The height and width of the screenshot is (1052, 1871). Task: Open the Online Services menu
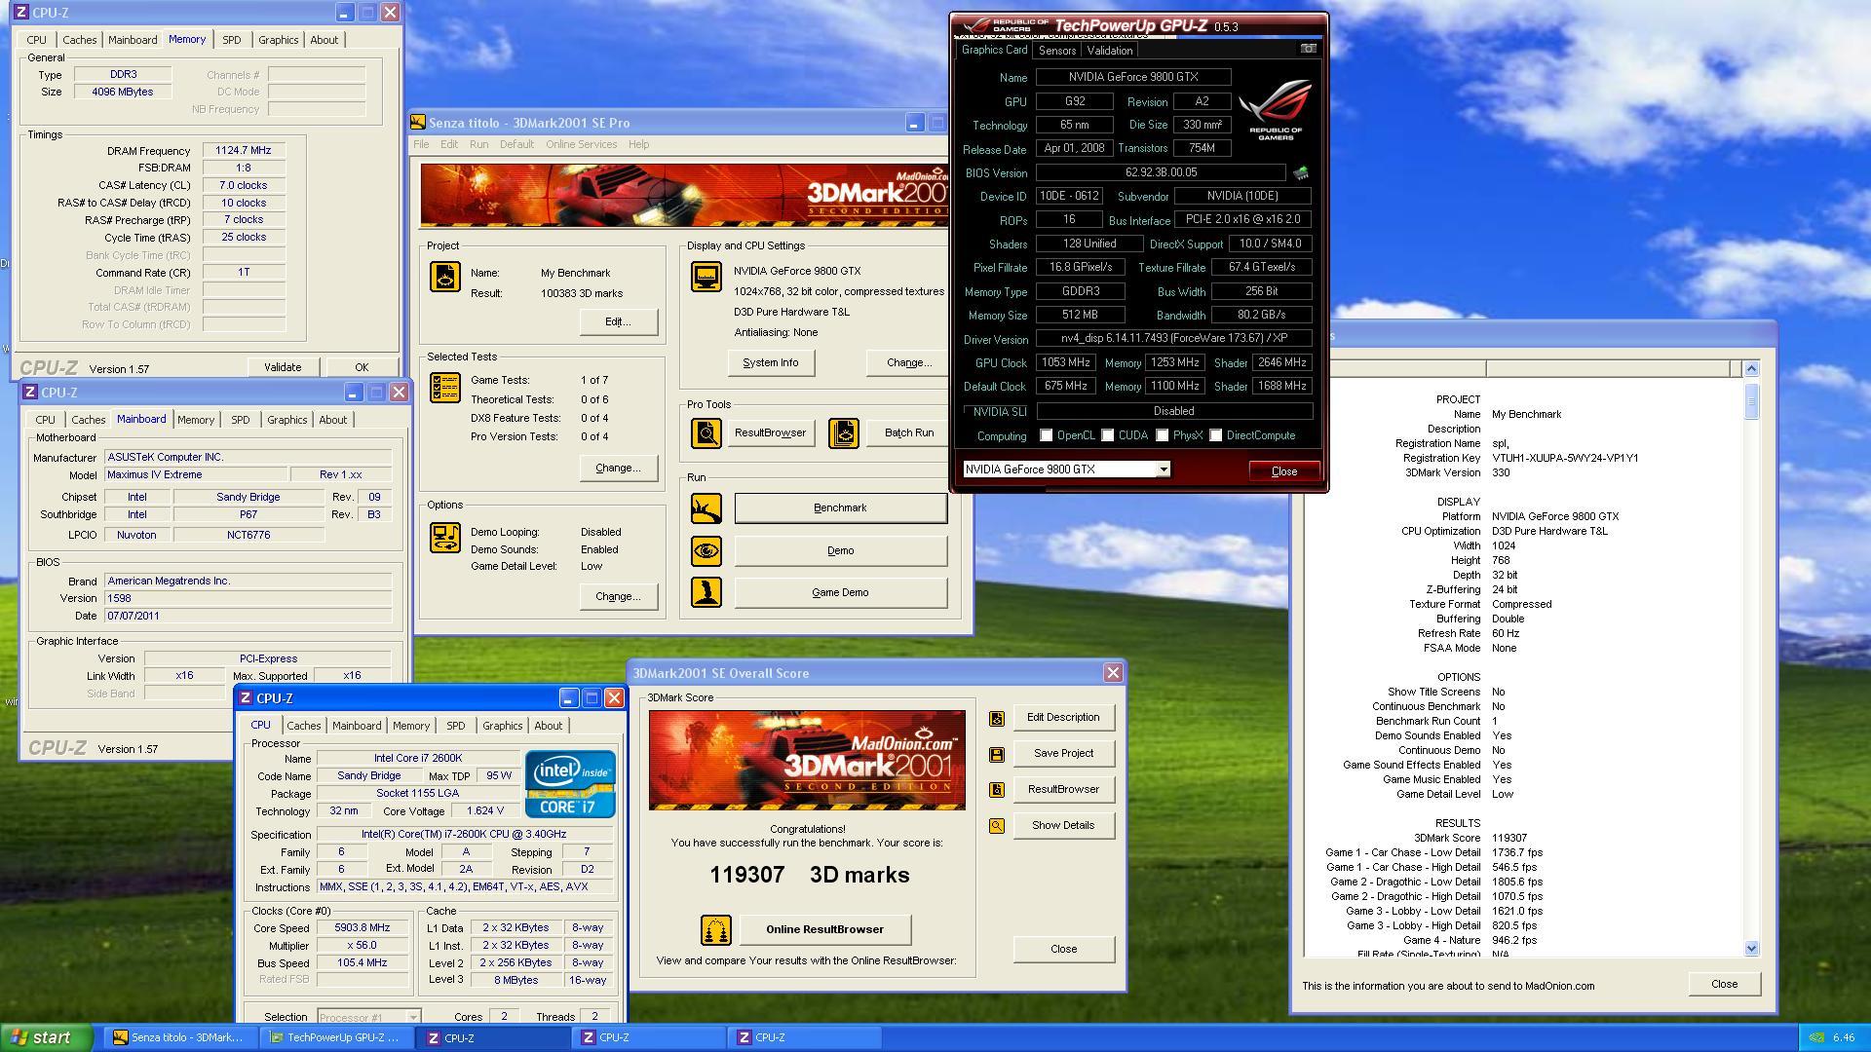(x=581, y=144)
